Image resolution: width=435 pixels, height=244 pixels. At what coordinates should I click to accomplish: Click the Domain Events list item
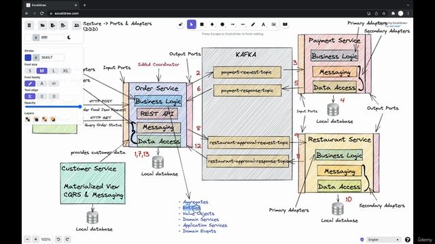[x=199, y=231]
